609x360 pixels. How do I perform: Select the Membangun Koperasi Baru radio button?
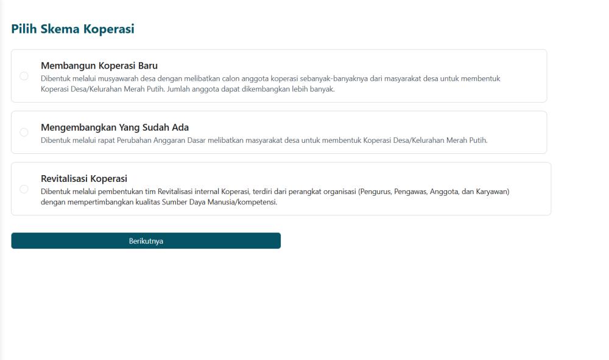click(x=24, y=76)
